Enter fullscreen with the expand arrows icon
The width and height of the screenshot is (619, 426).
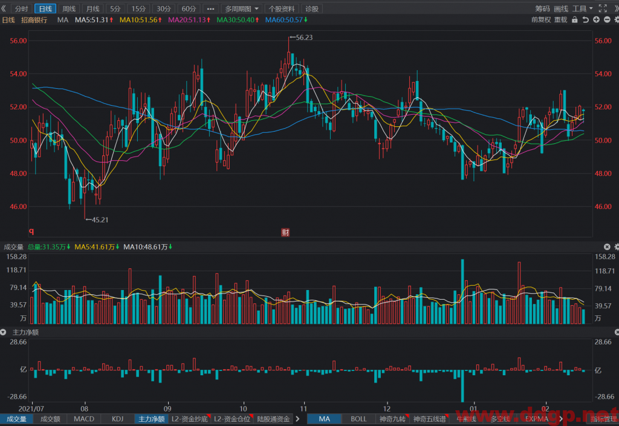pos(603,8)
